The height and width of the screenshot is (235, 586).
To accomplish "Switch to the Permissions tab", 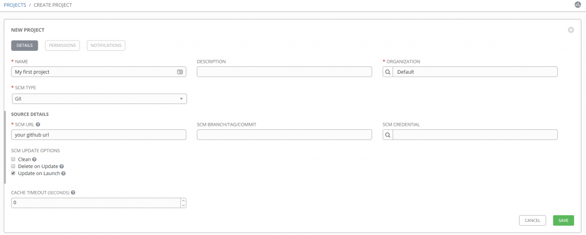I will 62,45.
